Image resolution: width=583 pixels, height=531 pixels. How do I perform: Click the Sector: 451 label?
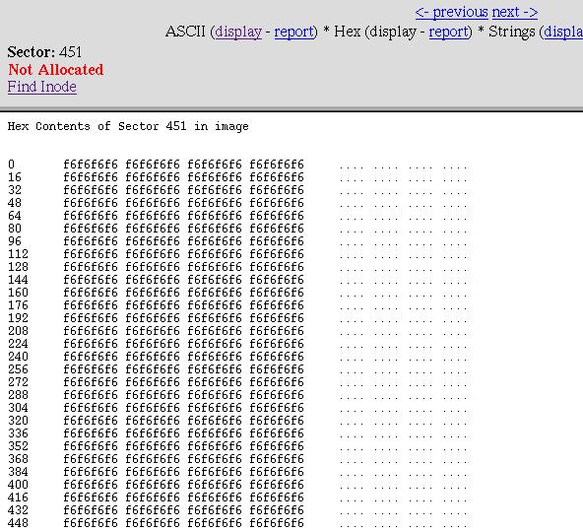[x=44, y=52]
